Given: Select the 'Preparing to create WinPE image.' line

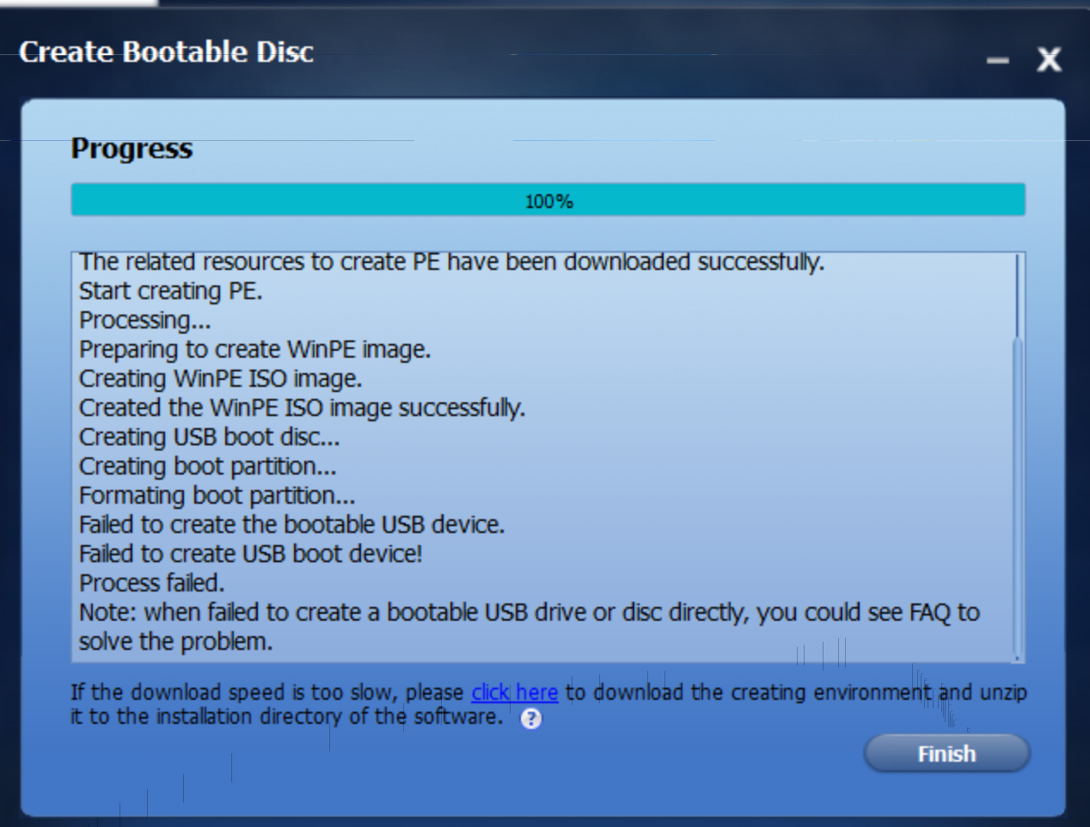Looking at the screenshot, I should [254, 349].
